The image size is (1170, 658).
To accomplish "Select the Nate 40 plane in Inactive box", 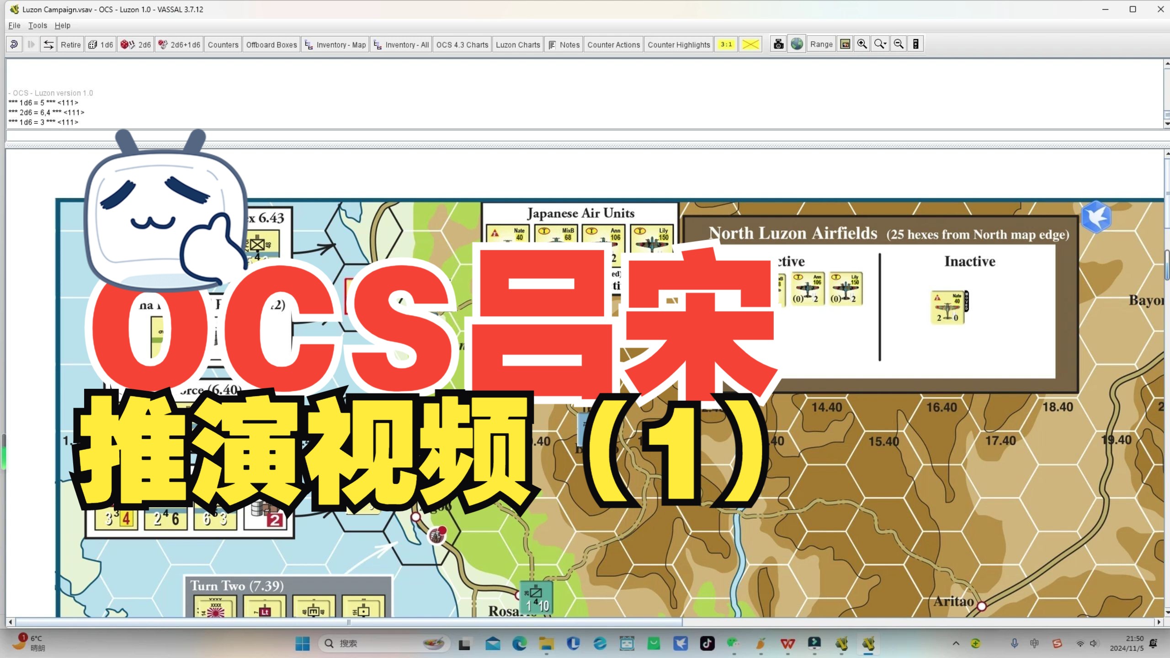I will point(948,308).
